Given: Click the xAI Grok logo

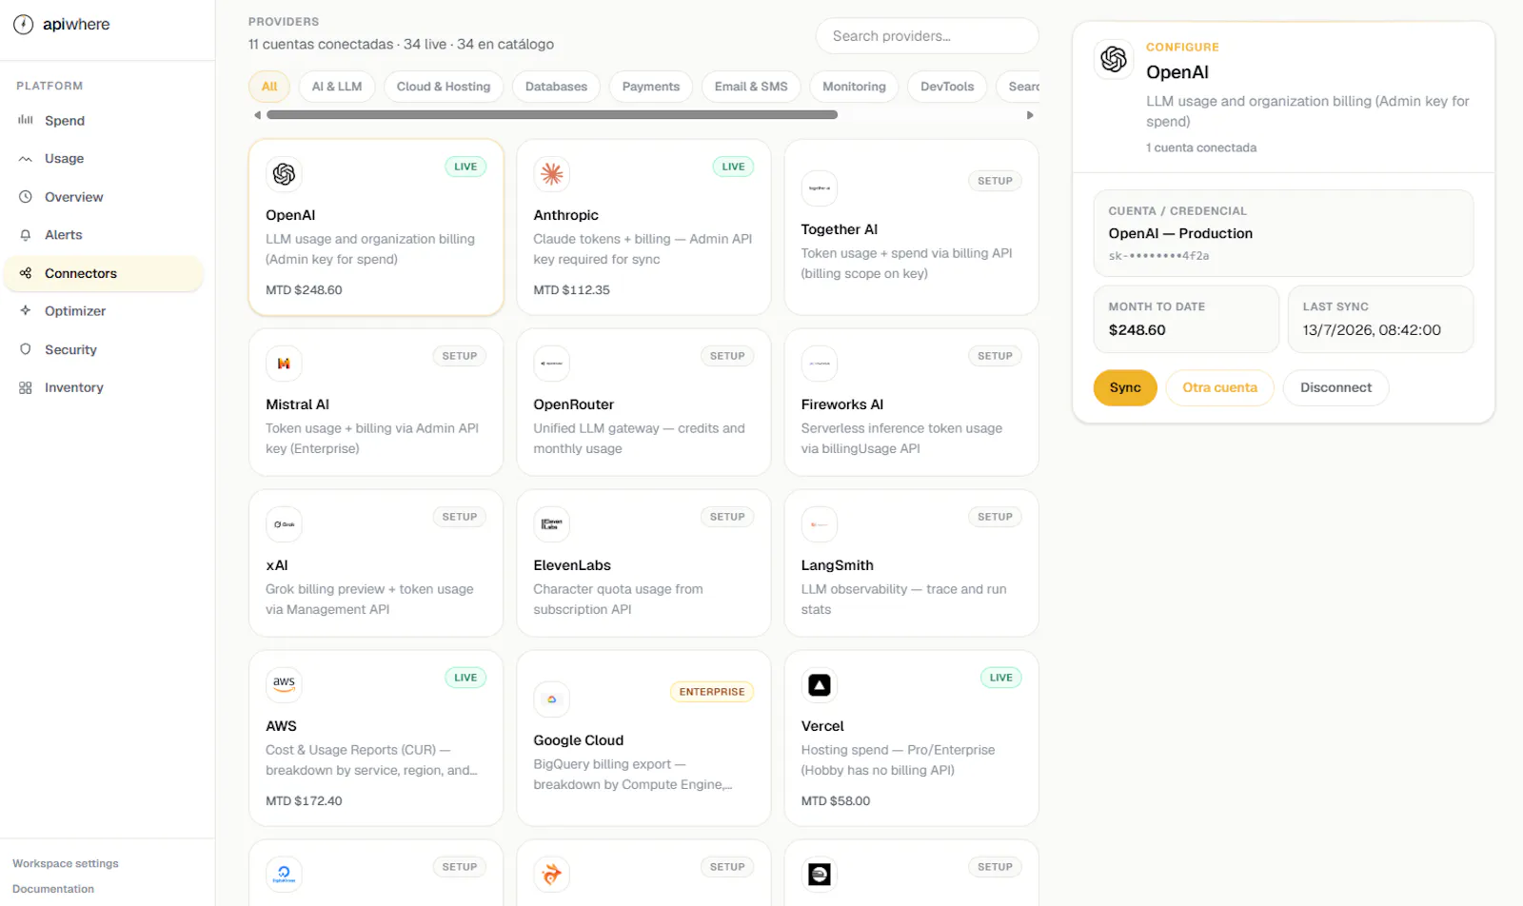Looking at the screenshot, I should pyautogui.click(x=284, y=524).
